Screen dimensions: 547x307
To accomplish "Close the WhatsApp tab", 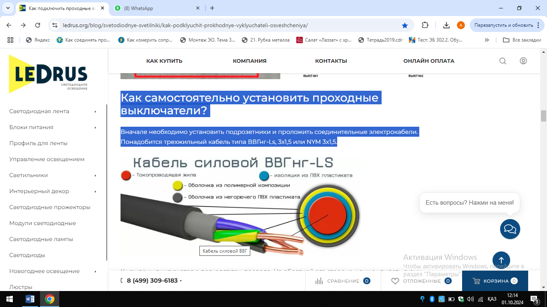I will pos(198,8).
